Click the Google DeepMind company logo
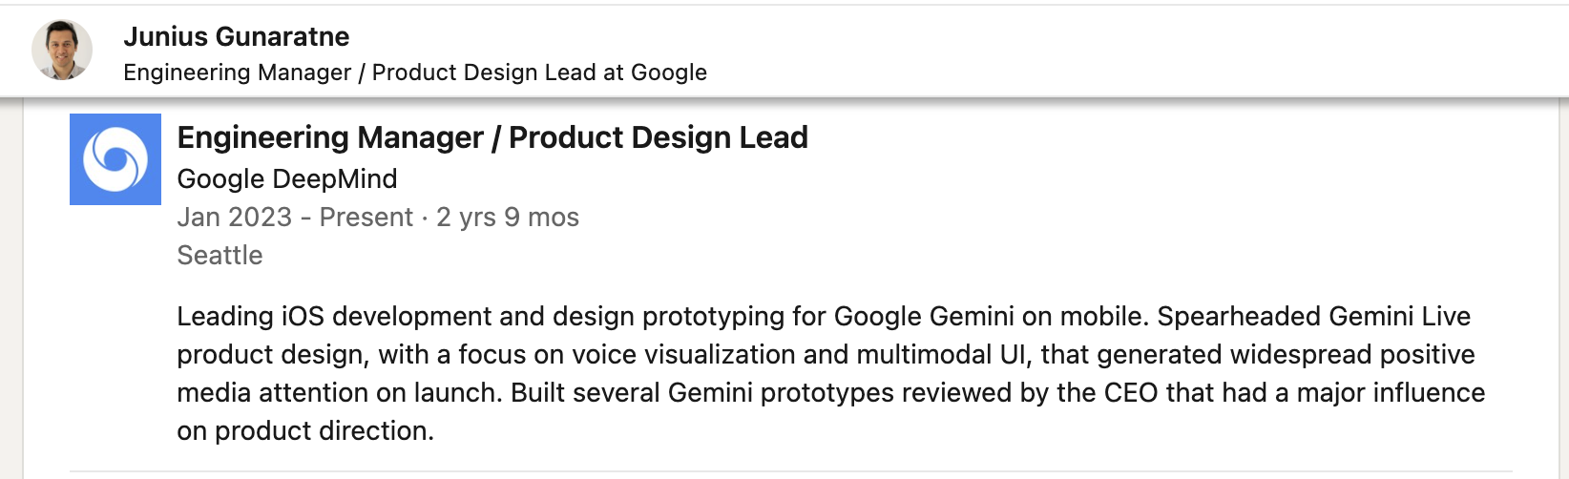This screenshot has height=479, width=1569. pyautogui.click(x=115, y=159)
